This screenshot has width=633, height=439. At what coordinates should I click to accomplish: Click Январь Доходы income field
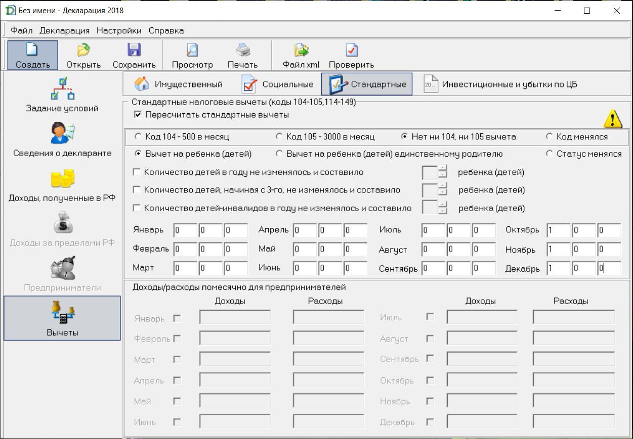235,317
